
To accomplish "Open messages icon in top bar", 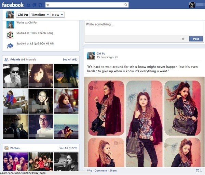I will click(x=35, y=5).
